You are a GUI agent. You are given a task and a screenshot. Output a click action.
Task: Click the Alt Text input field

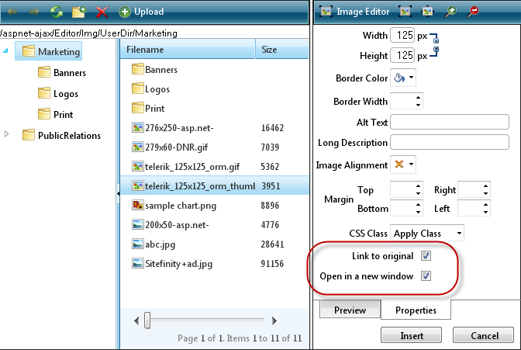(450, 122)
